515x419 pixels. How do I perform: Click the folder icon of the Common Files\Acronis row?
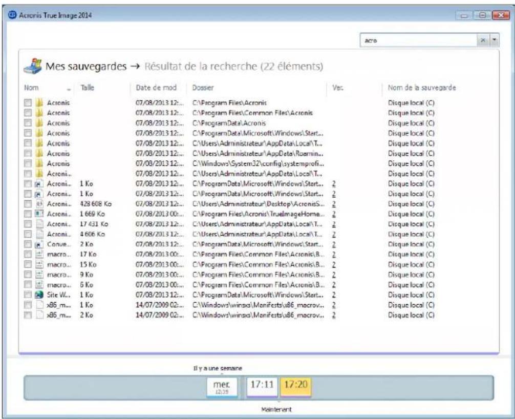pos(39,113)
